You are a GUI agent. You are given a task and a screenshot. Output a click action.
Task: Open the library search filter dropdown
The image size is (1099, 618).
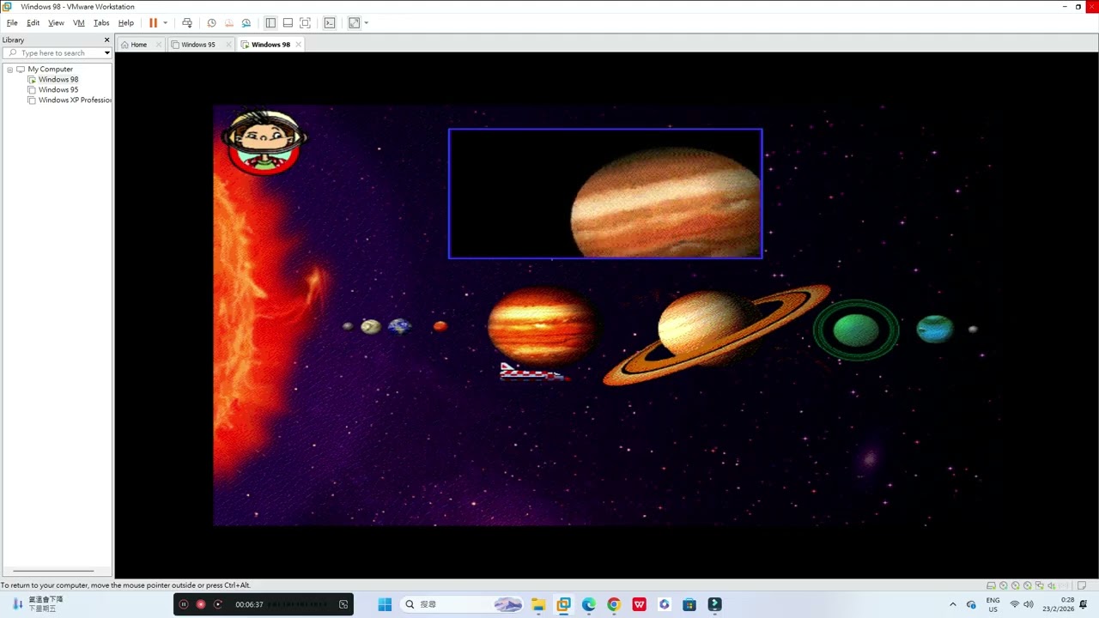coord(106,53)
